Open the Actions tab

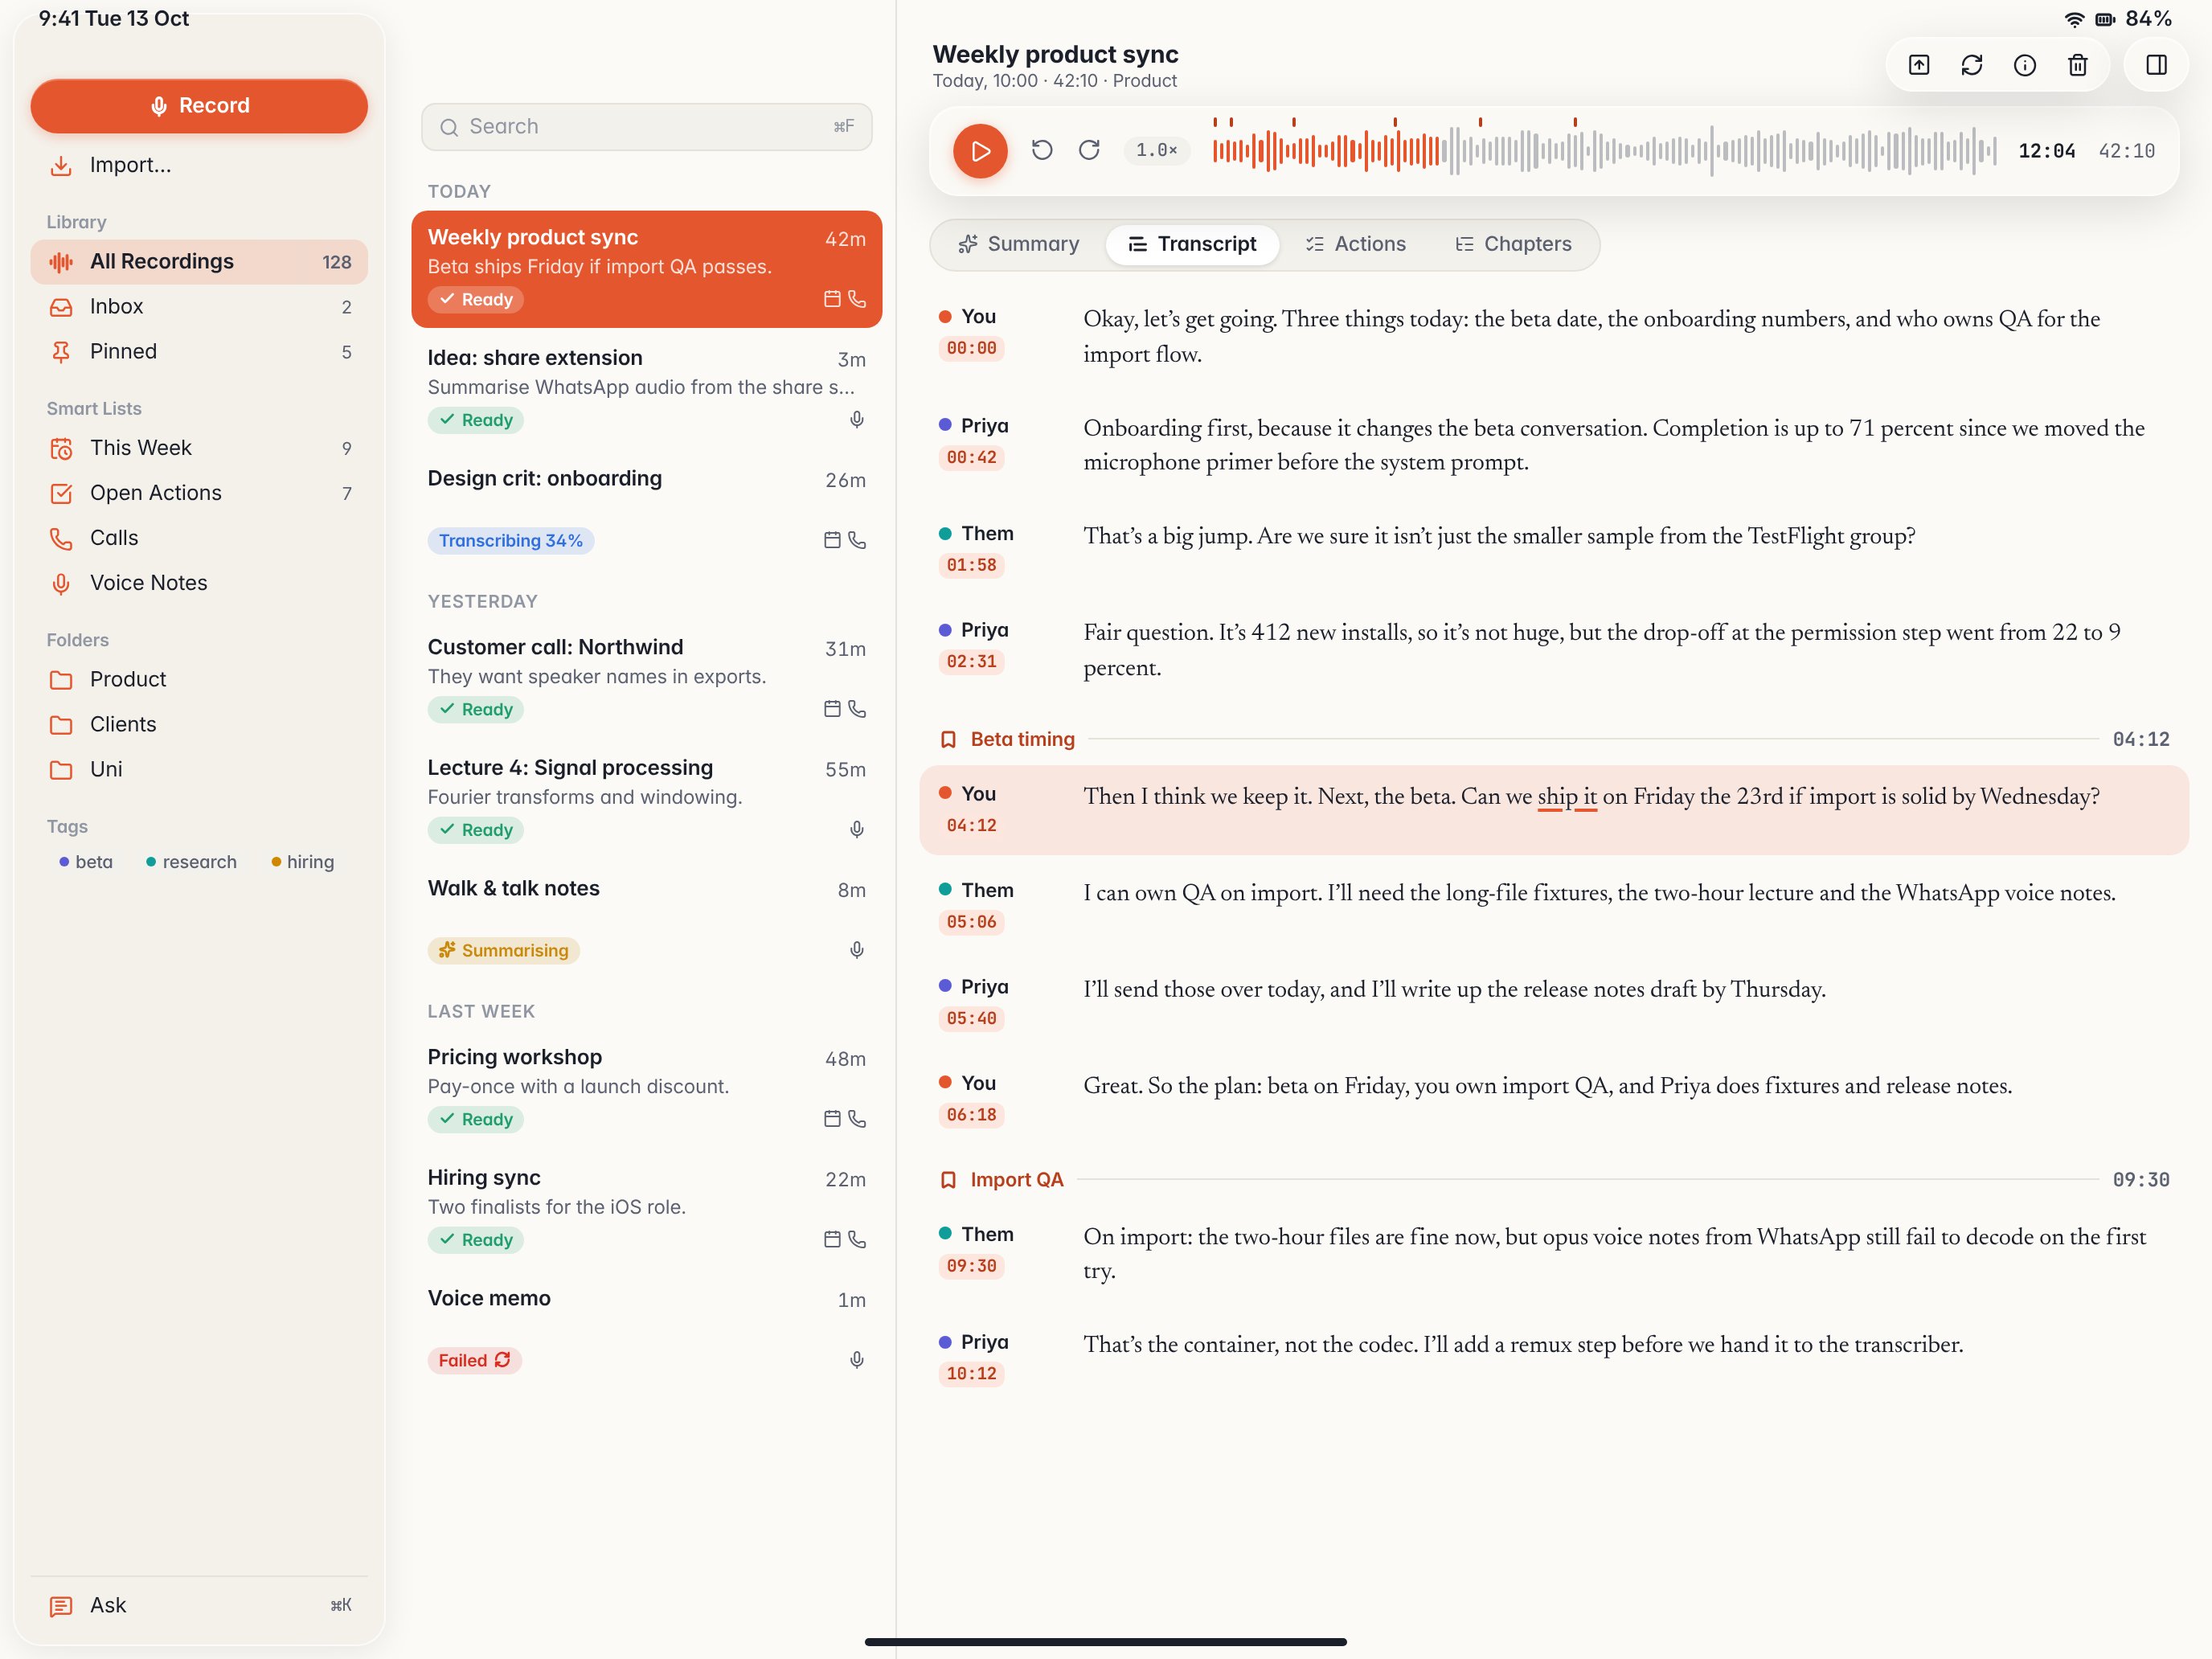(1355, 244)
